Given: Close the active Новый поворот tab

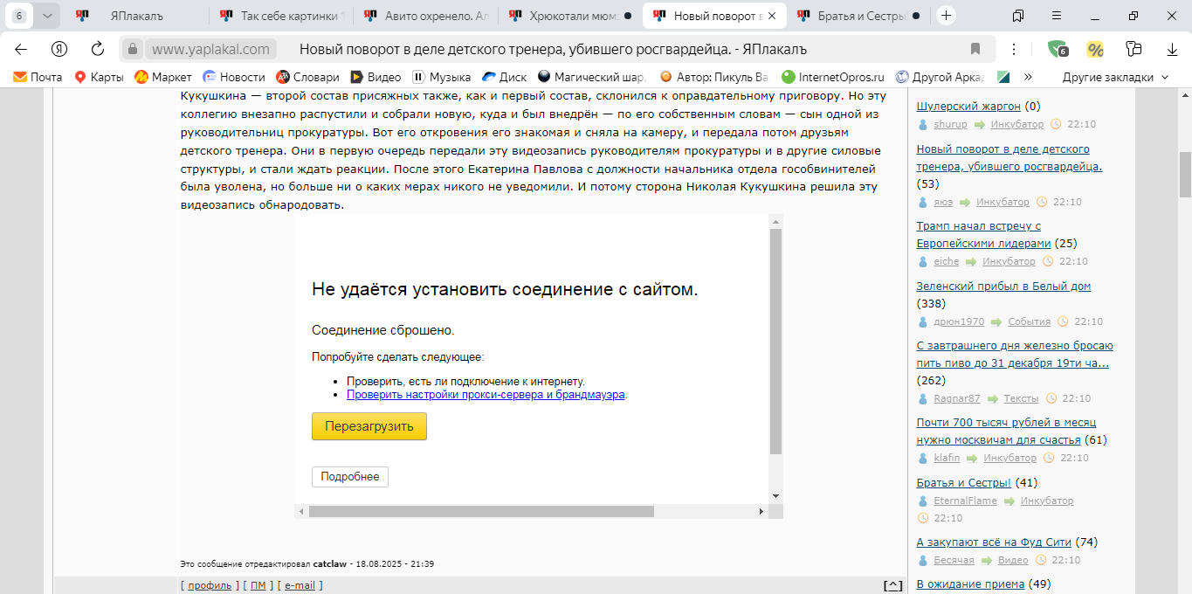Looking at the screenshot, I should click(772, 16).
